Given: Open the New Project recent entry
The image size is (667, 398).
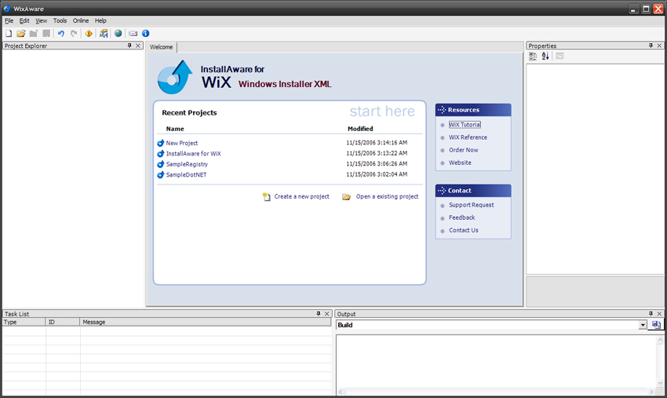Looking at the screenshot, I should (182, 143).
